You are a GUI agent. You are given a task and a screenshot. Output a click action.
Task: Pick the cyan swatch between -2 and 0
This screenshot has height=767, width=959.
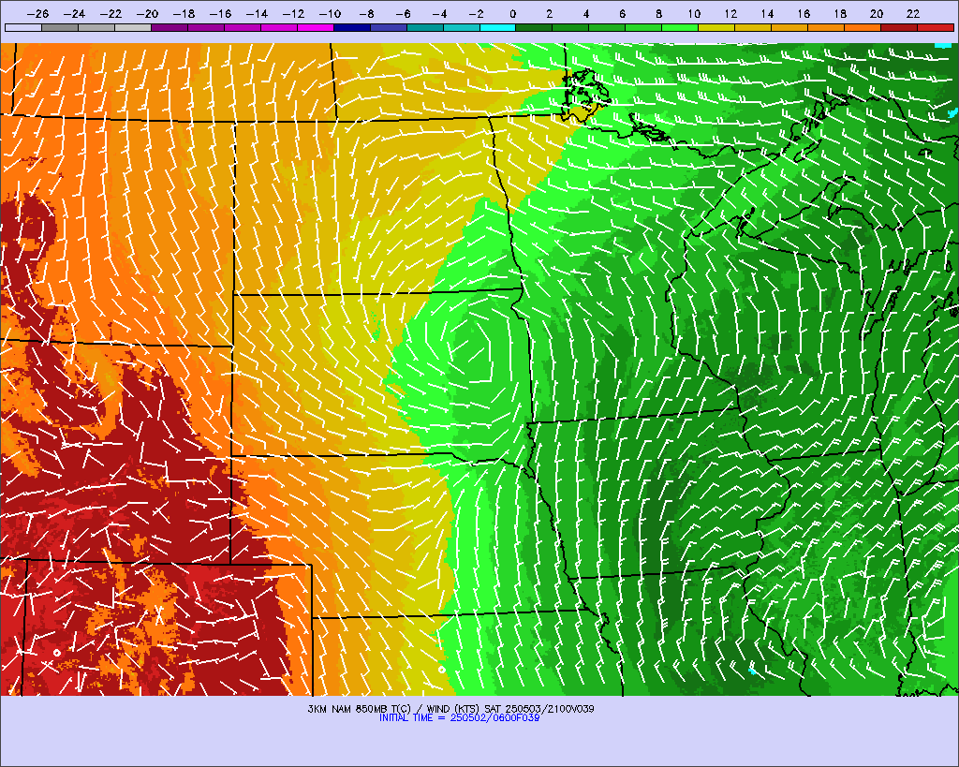498,27
